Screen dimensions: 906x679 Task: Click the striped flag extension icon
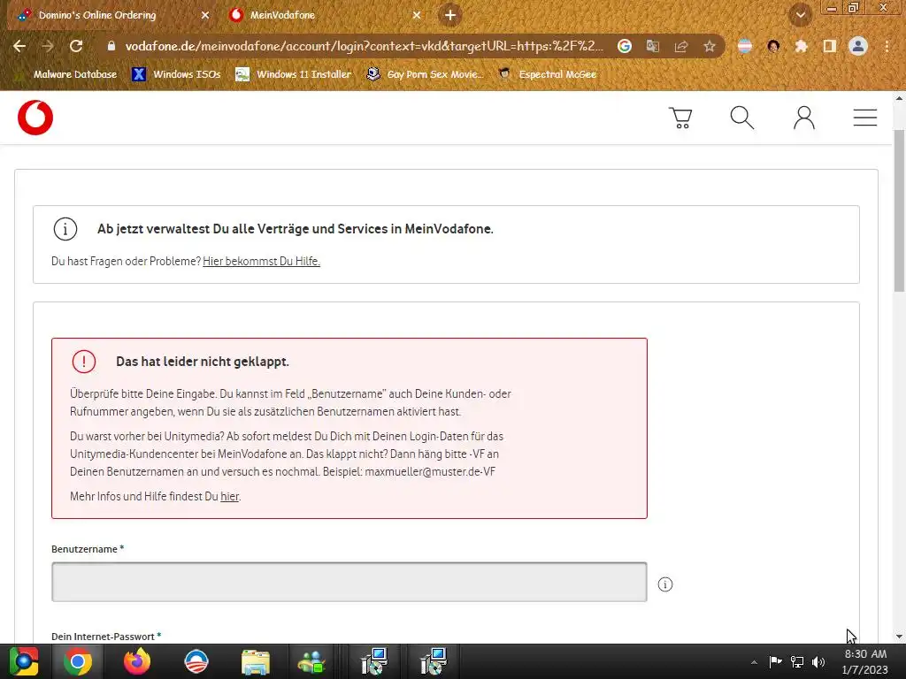(x=745, y=46)
